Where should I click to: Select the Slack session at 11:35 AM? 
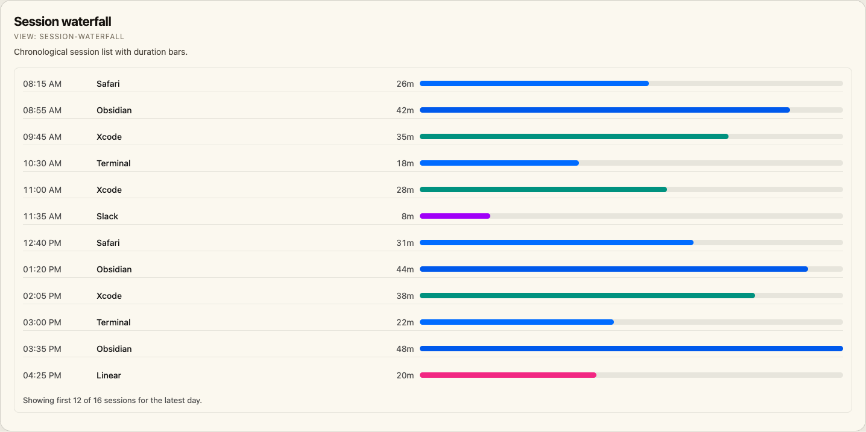(x=432, y=216)
